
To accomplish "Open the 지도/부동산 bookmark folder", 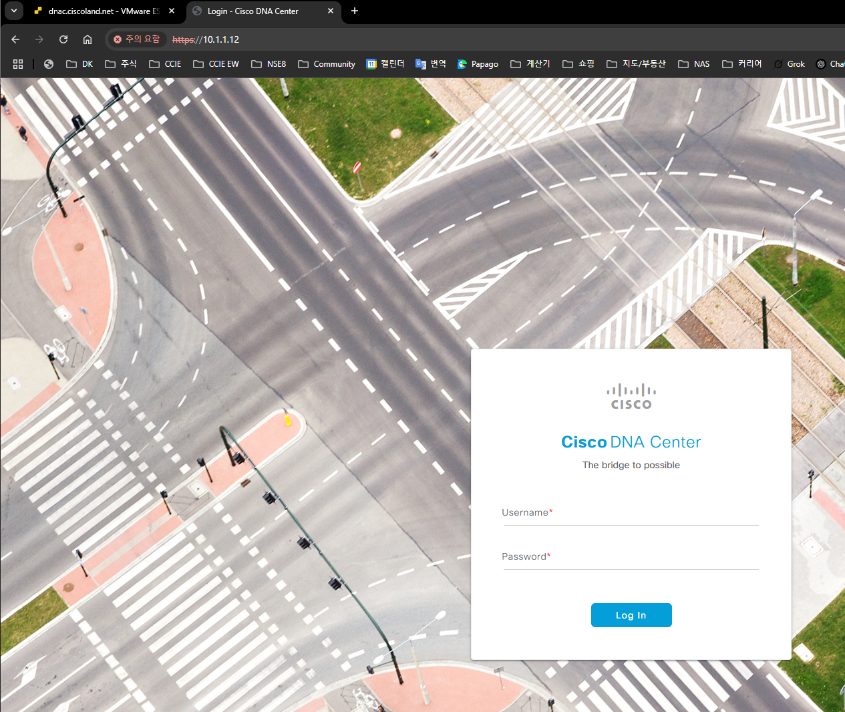I will click(636, 64).
